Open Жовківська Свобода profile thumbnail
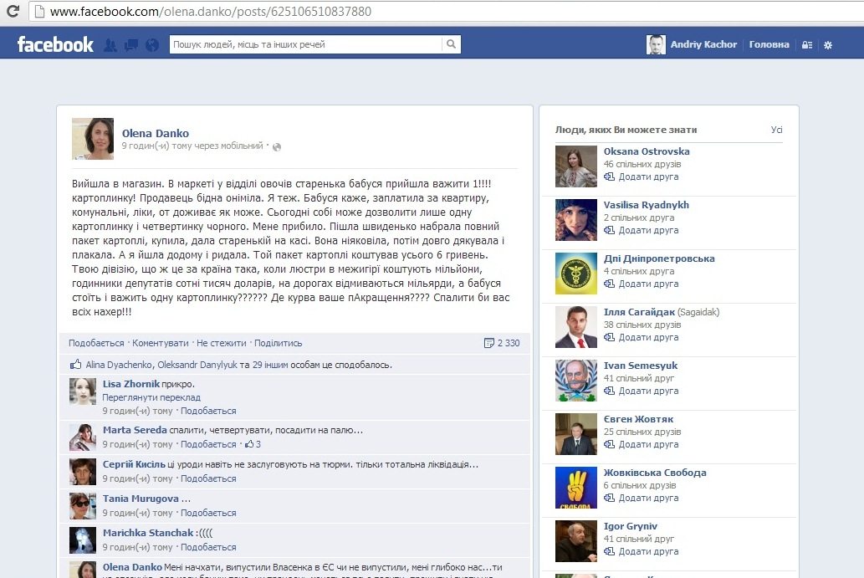 [x=575, y=488]
